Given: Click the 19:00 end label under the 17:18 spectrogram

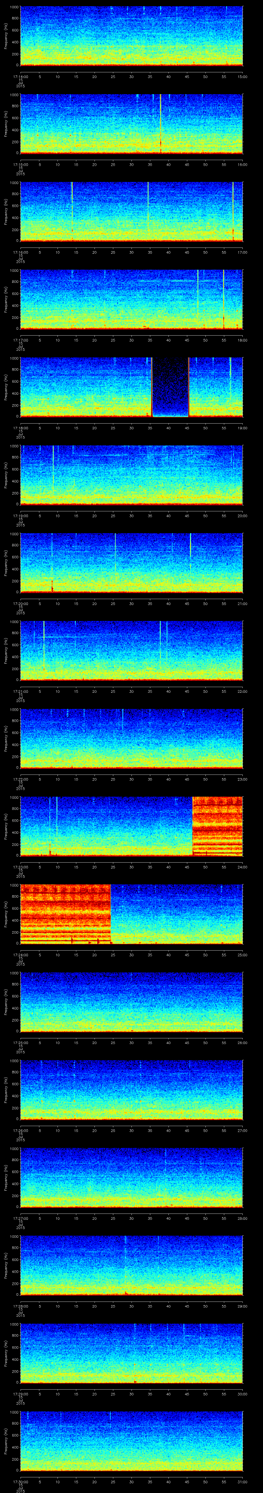Looking at the screenshot, I should [x=242, y=428].
